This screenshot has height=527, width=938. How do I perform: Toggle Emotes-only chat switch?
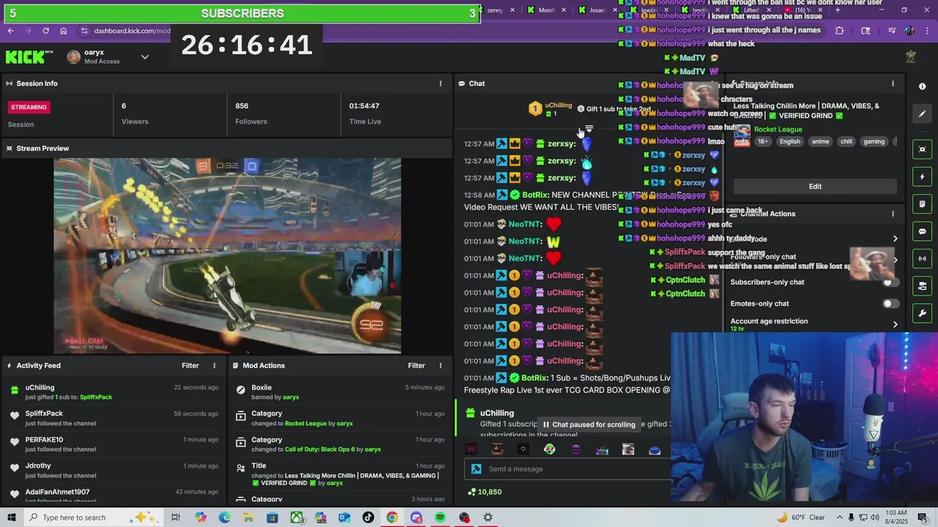click(x=890, y=304)
